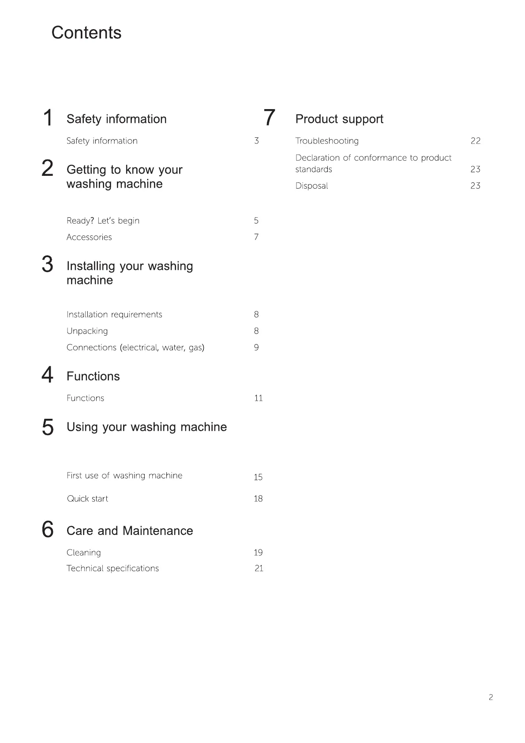The height and width of the screenshot is (743, 525).
Task: Select the Care and Maintenance heading
Action: pos(130,531)
